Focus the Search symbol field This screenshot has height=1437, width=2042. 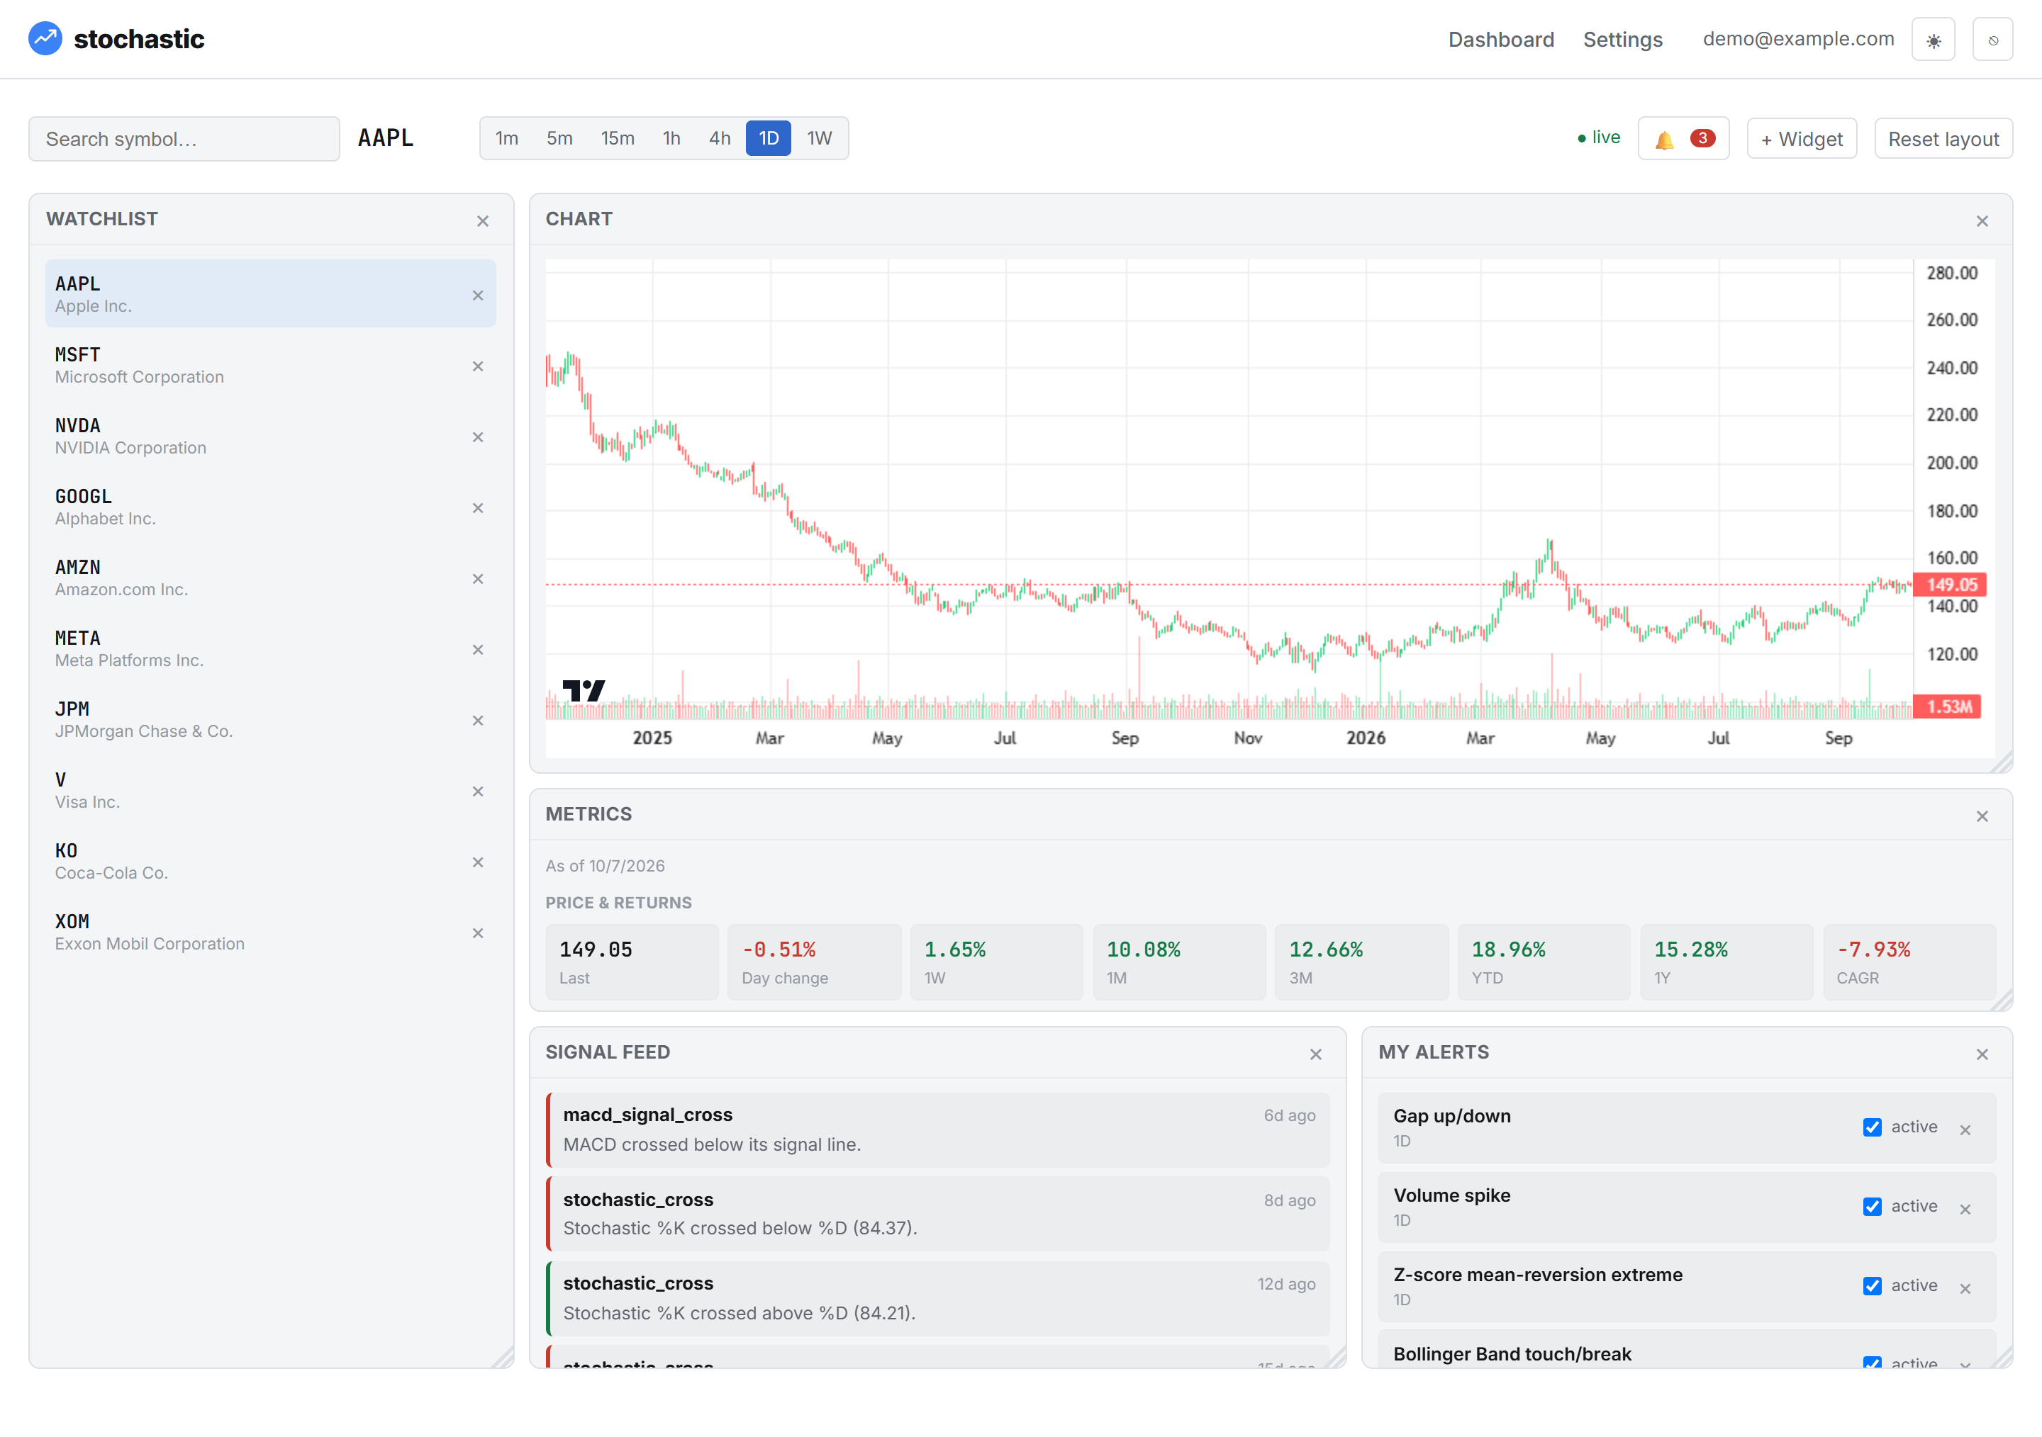coord(184,139)
